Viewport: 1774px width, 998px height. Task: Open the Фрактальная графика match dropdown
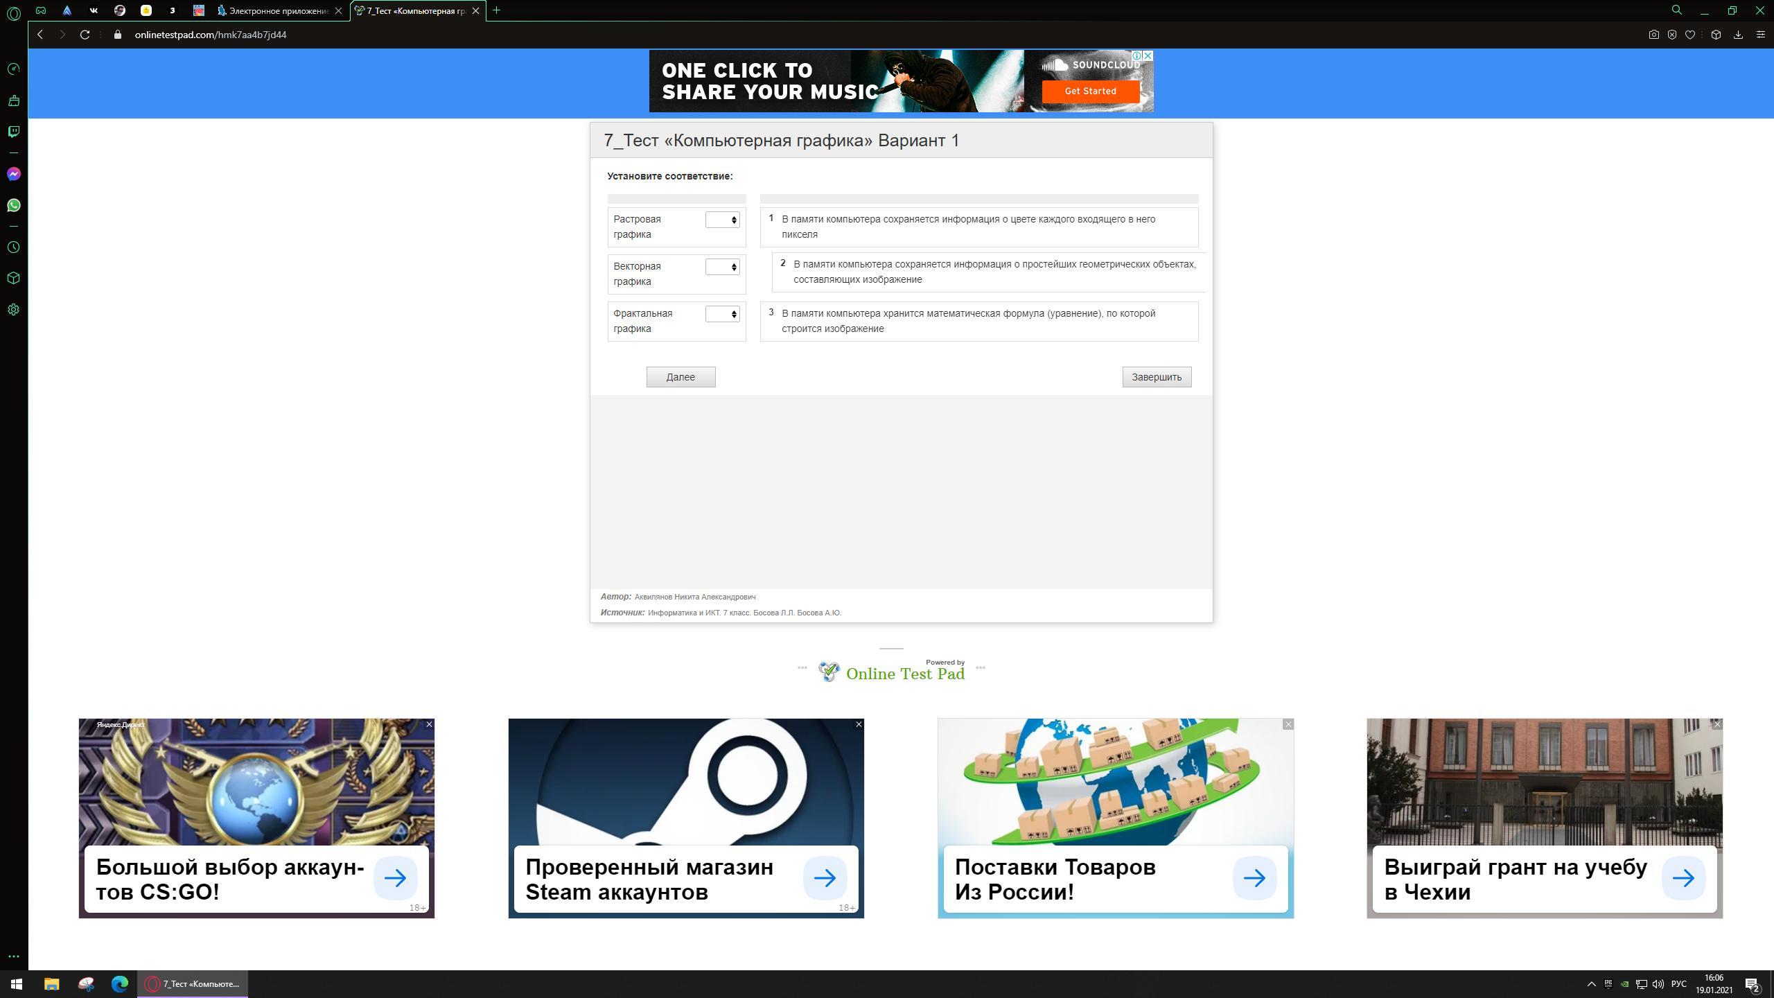[722, 314]
